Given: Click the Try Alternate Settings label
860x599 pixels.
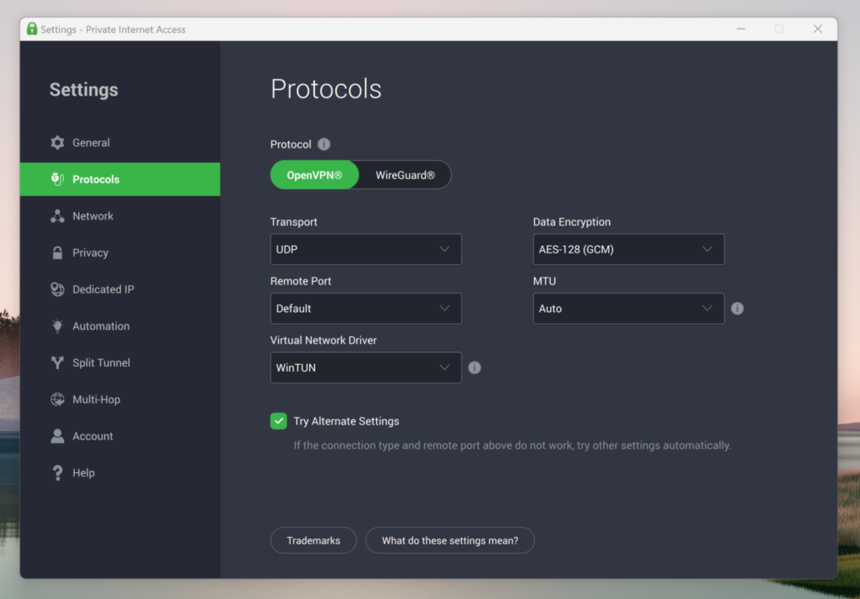Looking at the screenshot, I should click(x=346, y=421).
